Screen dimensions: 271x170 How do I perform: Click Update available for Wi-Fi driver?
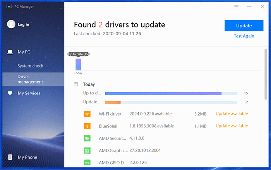[232, 114]
